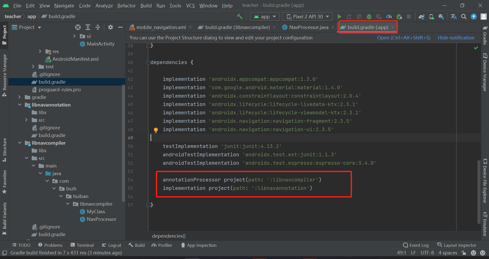Click Attach Debugger to Android Process icon
Viewport: 489px width, 259px height.
pyautogui.click(x=399, y=17)
